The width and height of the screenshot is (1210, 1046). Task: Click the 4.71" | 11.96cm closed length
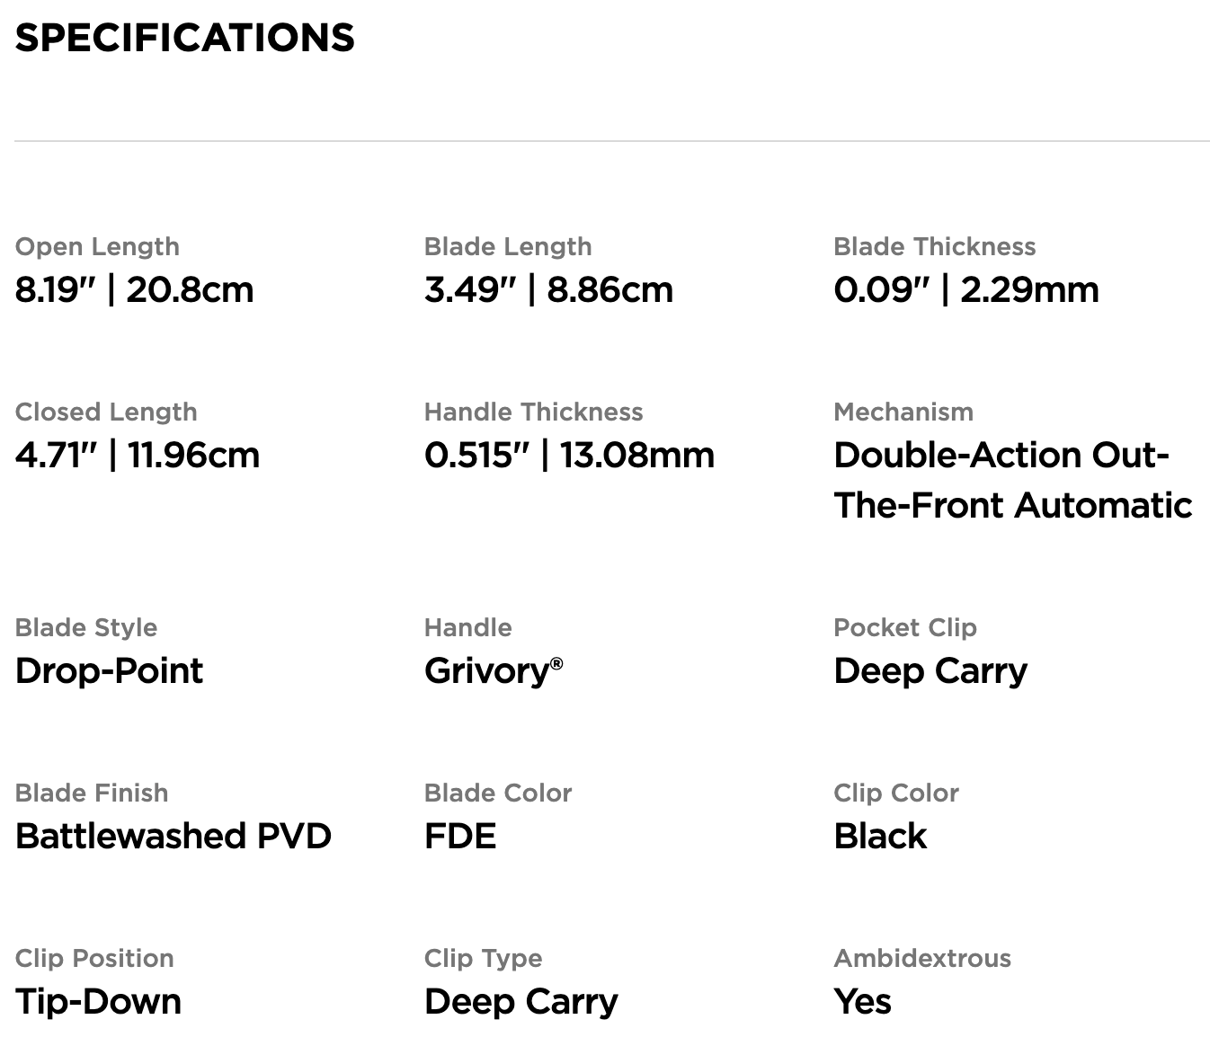(138, 455)
